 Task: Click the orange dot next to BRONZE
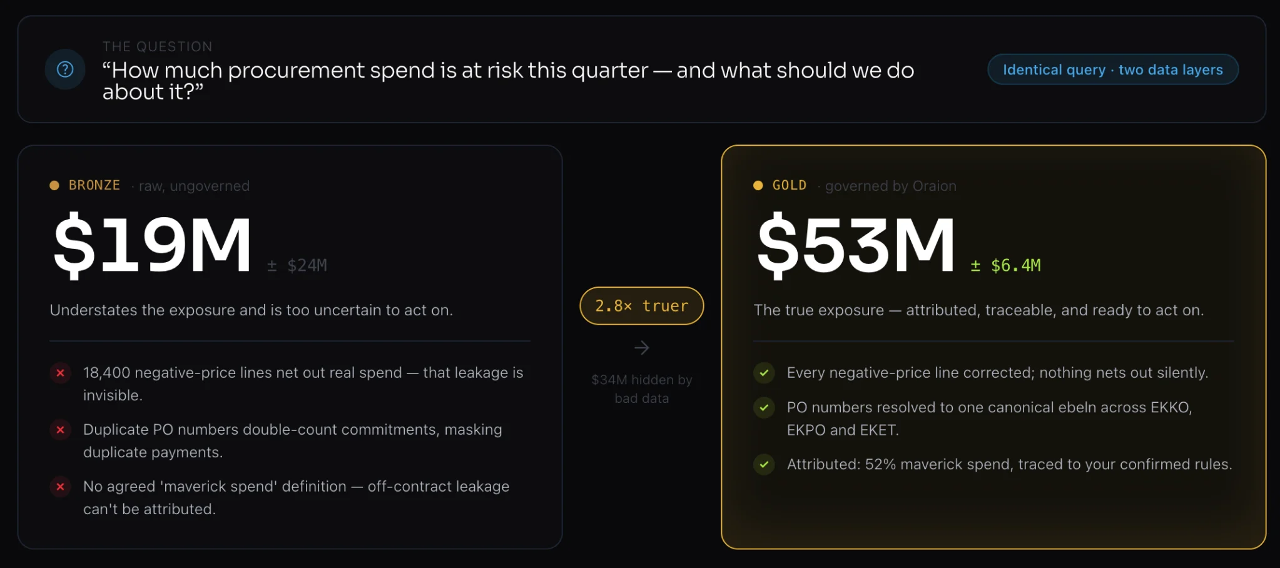click(54, 185)
